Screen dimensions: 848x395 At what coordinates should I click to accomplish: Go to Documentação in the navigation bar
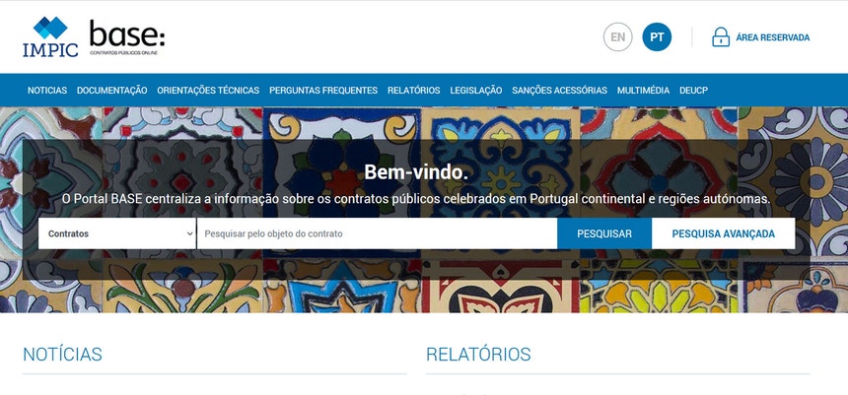pyautogui.click(x=112, y=91)
